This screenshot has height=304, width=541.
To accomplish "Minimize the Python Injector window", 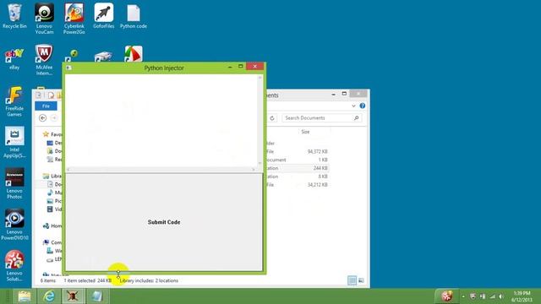I will pos(230,67).
